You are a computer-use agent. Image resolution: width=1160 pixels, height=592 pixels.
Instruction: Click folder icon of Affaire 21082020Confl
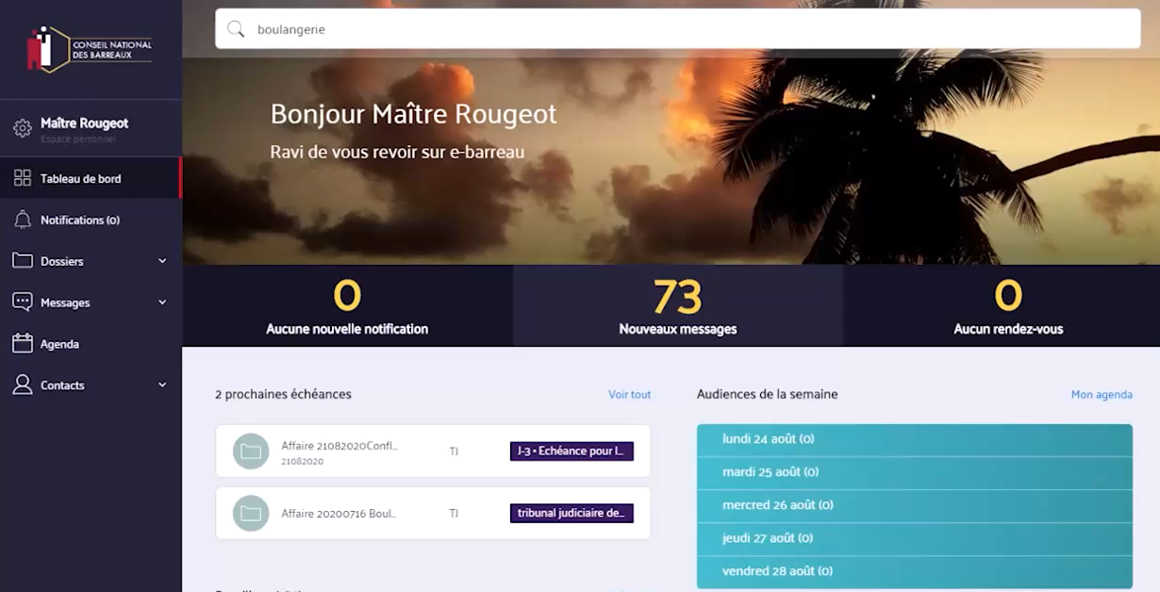[x=251, y=452]
